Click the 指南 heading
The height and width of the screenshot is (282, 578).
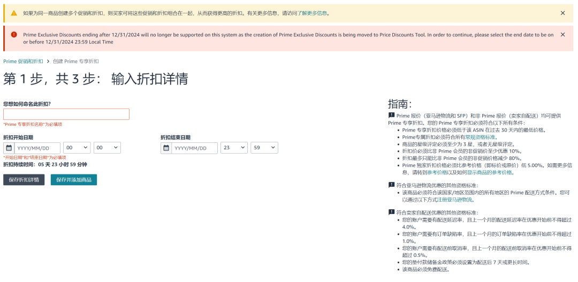(400, 104)
